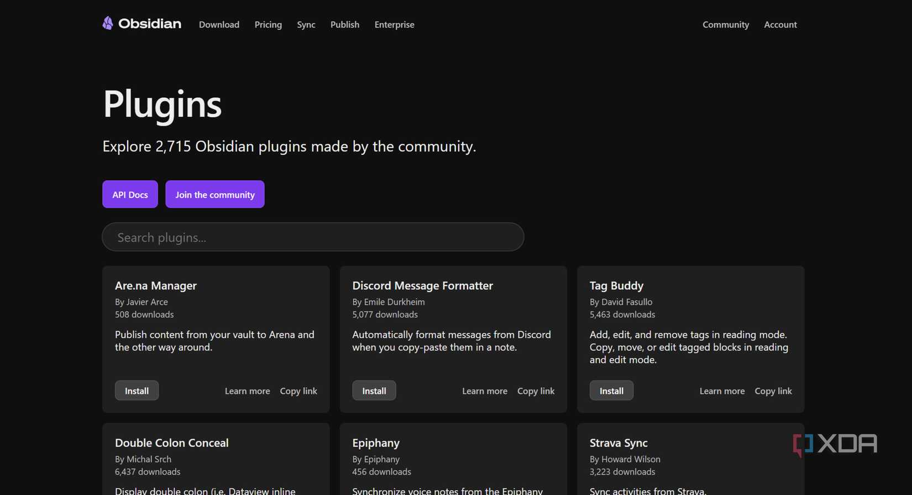Open the Sync menu item
Viewport: 912px width, 495px height.
306,24
